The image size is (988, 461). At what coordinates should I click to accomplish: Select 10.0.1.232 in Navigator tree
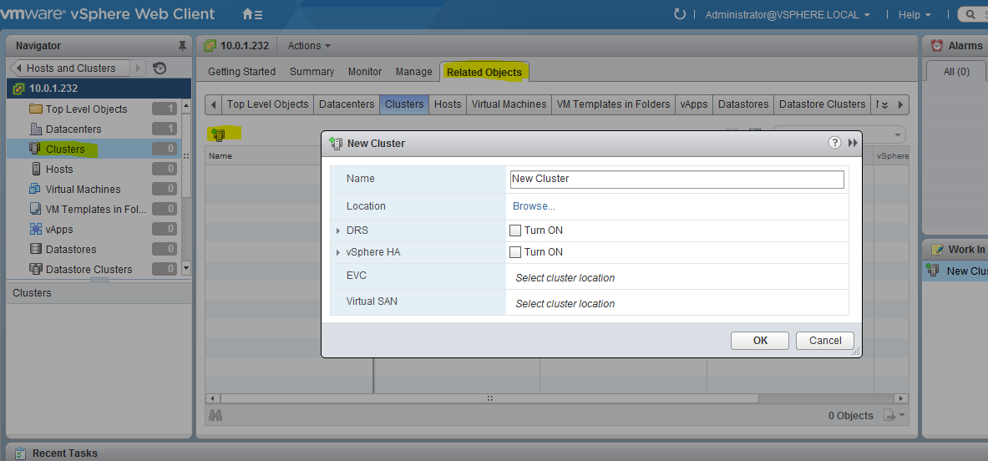click(99, 89)
